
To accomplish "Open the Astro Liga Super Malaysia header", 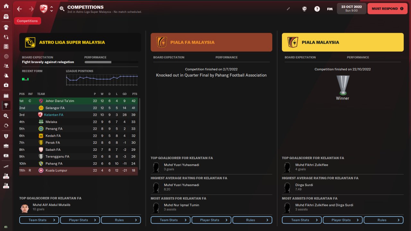I will pos(80,42).
